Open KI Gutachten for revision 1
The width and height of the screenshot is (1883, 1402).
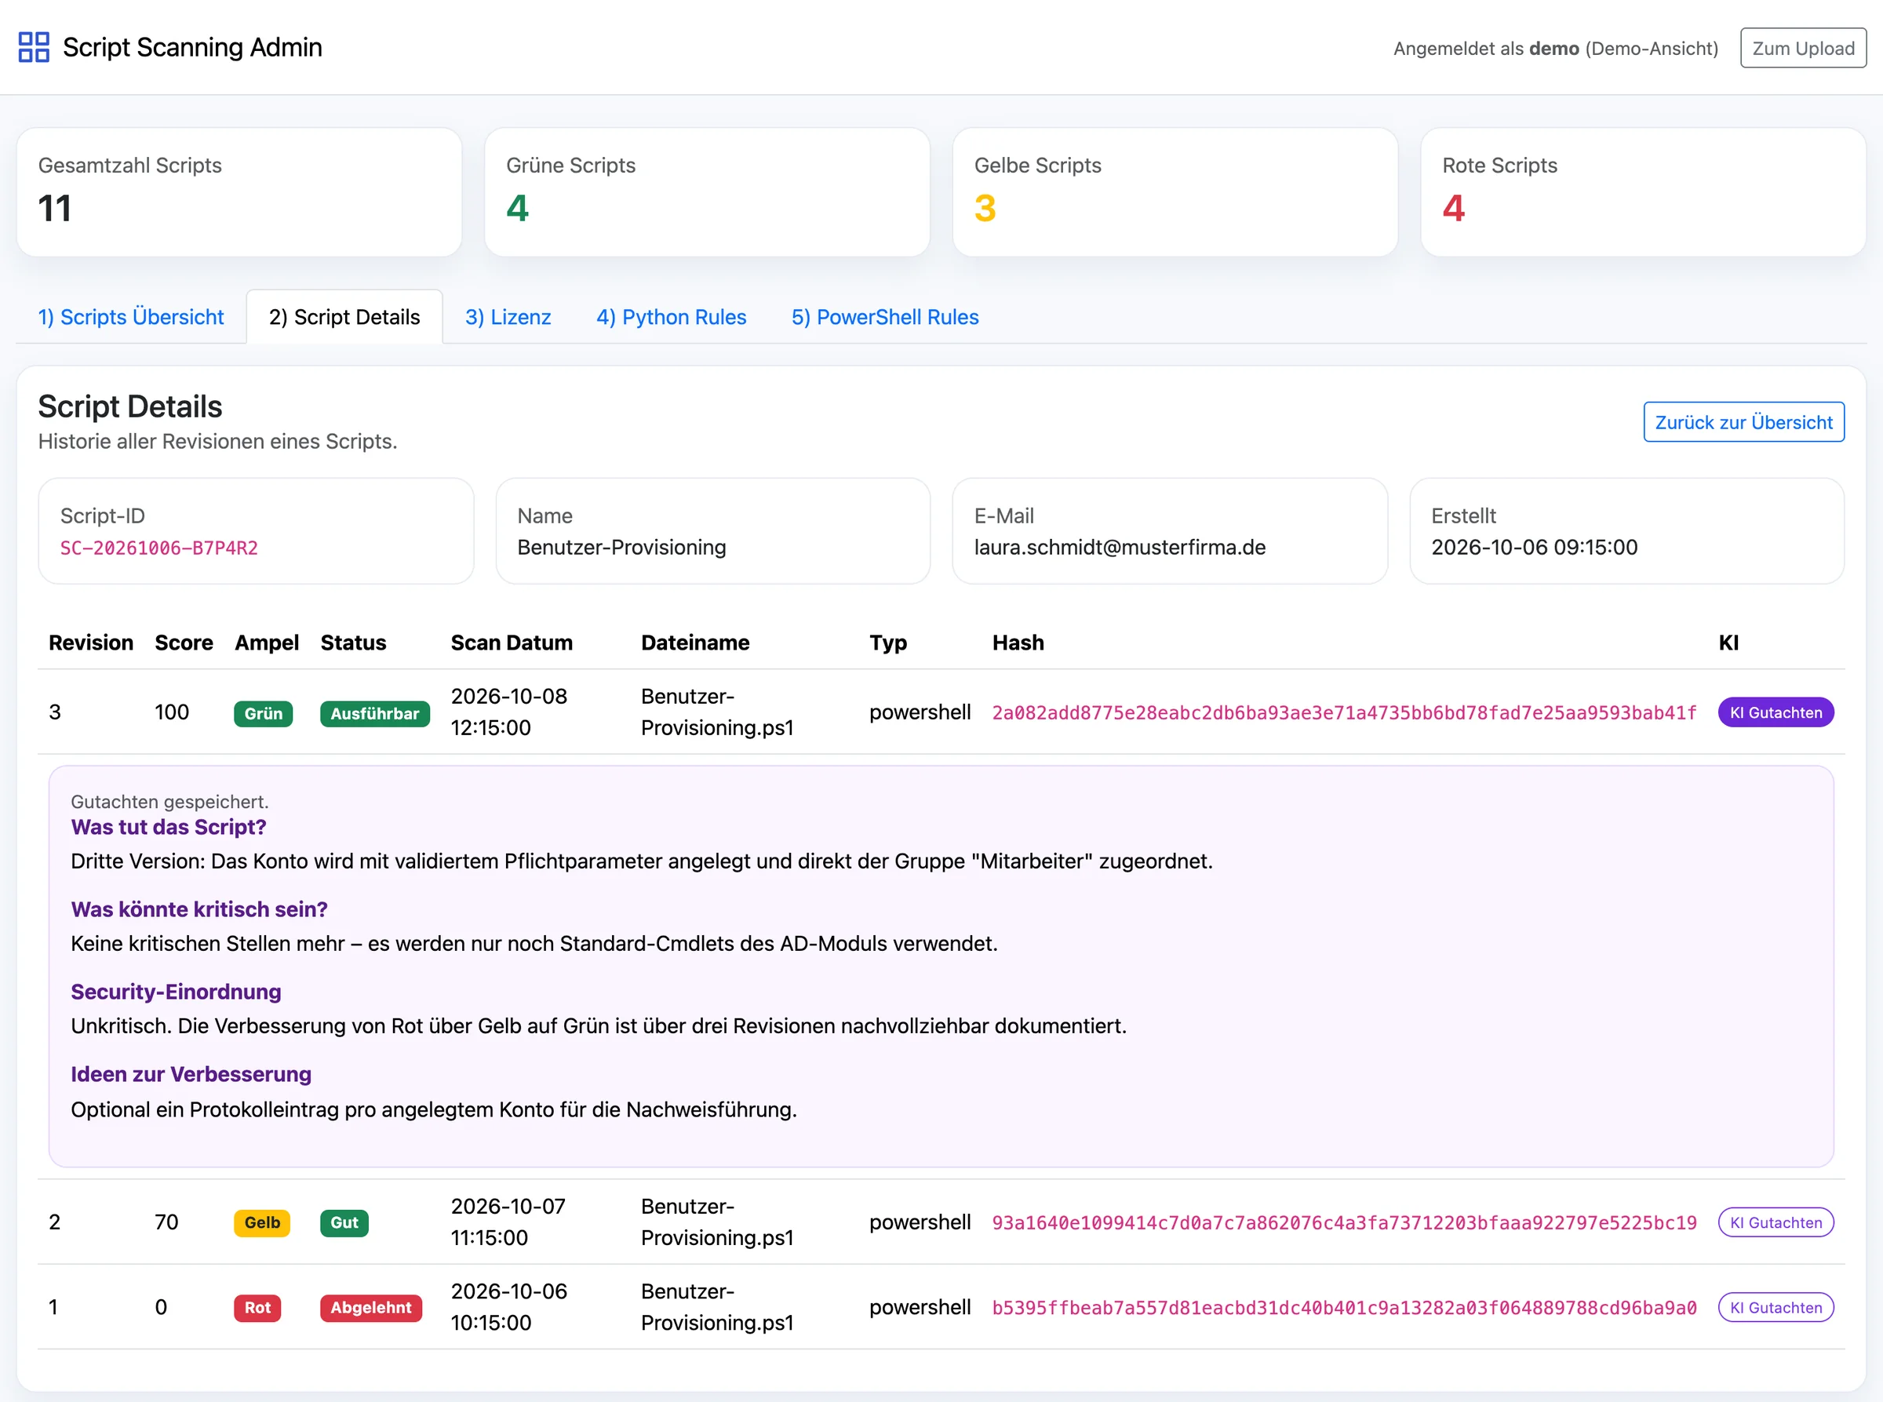[x=1776, y=1308]
